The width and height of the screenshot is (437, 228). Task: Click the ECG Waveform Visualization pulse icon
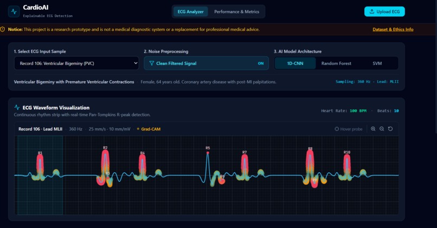coord(17,107)
